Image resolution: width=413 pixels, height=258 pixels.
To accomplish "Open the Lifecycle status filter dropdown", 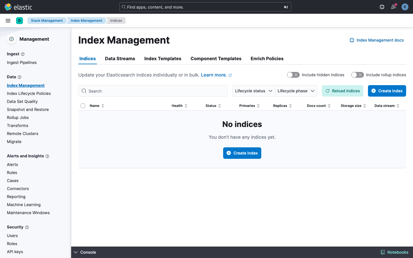I will pyautogui.click(x=254, y=91).
